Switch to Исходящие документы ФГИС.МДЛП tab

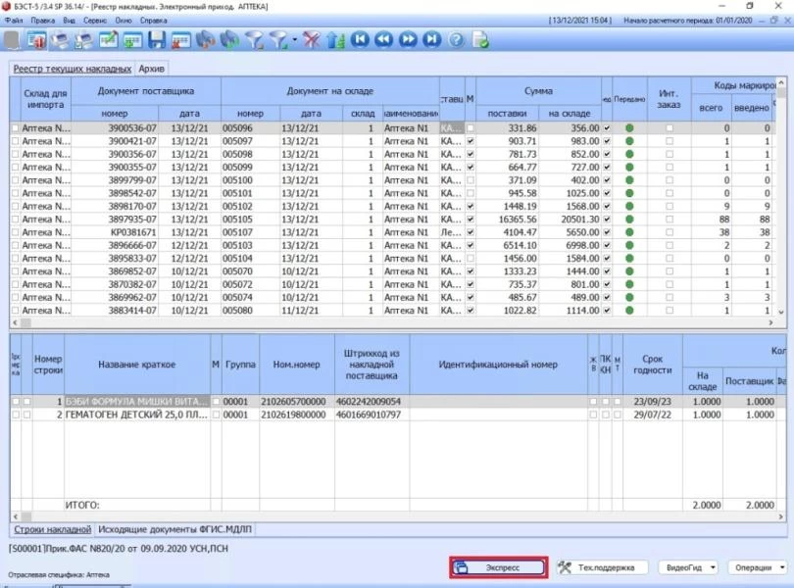(x=174, y=529)
